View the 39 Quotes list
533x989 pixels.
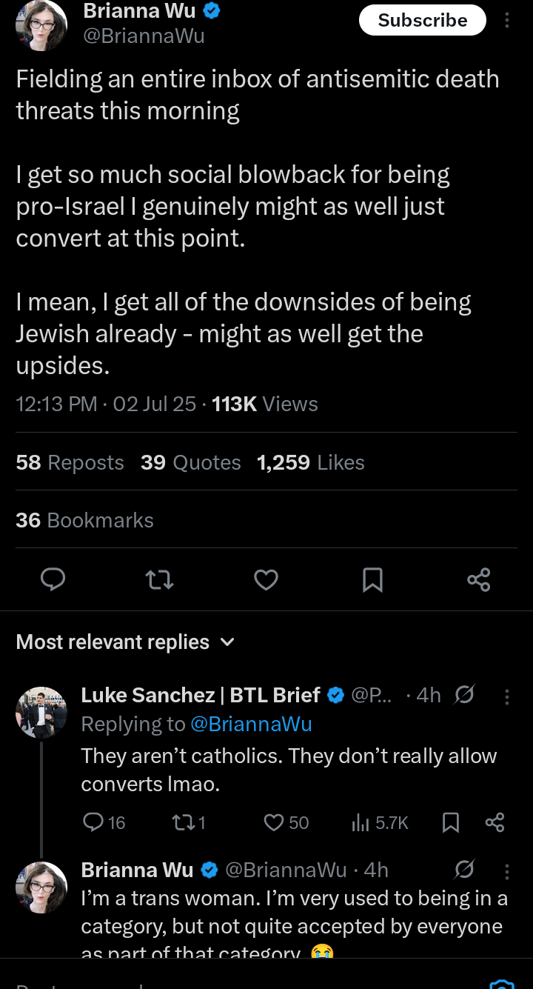pos(191,462)
